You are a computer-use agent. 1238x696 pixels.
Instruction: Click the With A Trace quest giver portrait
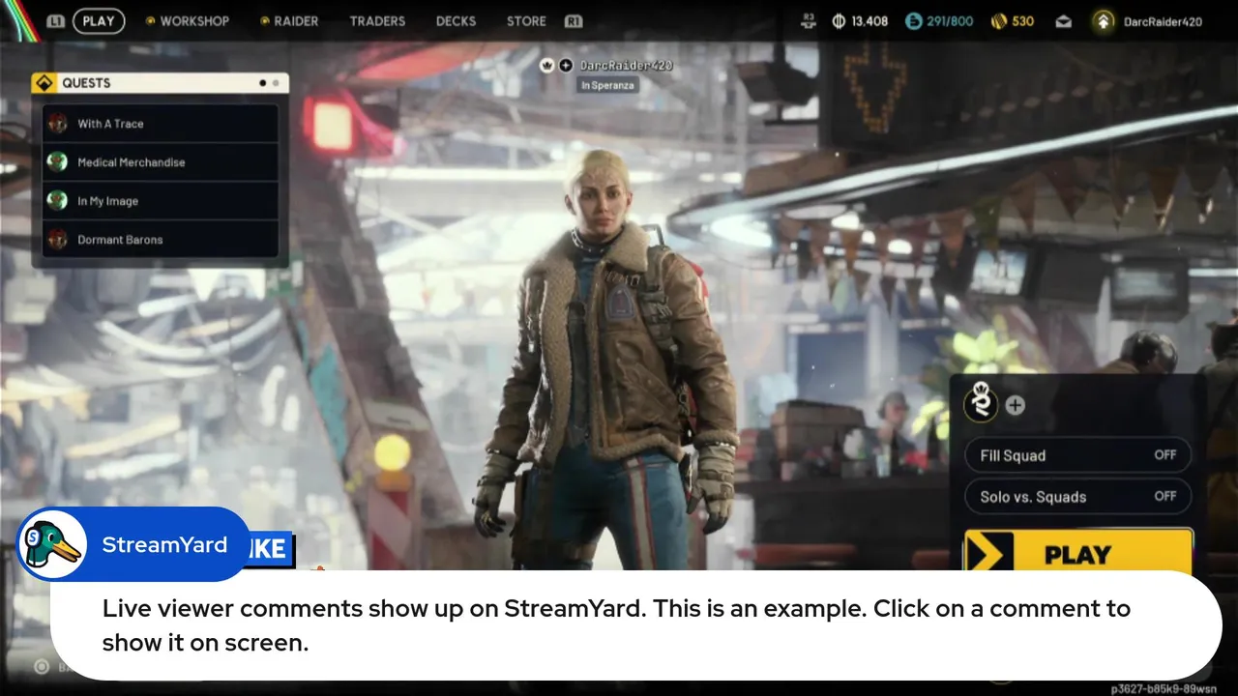[x=58, y=123]
